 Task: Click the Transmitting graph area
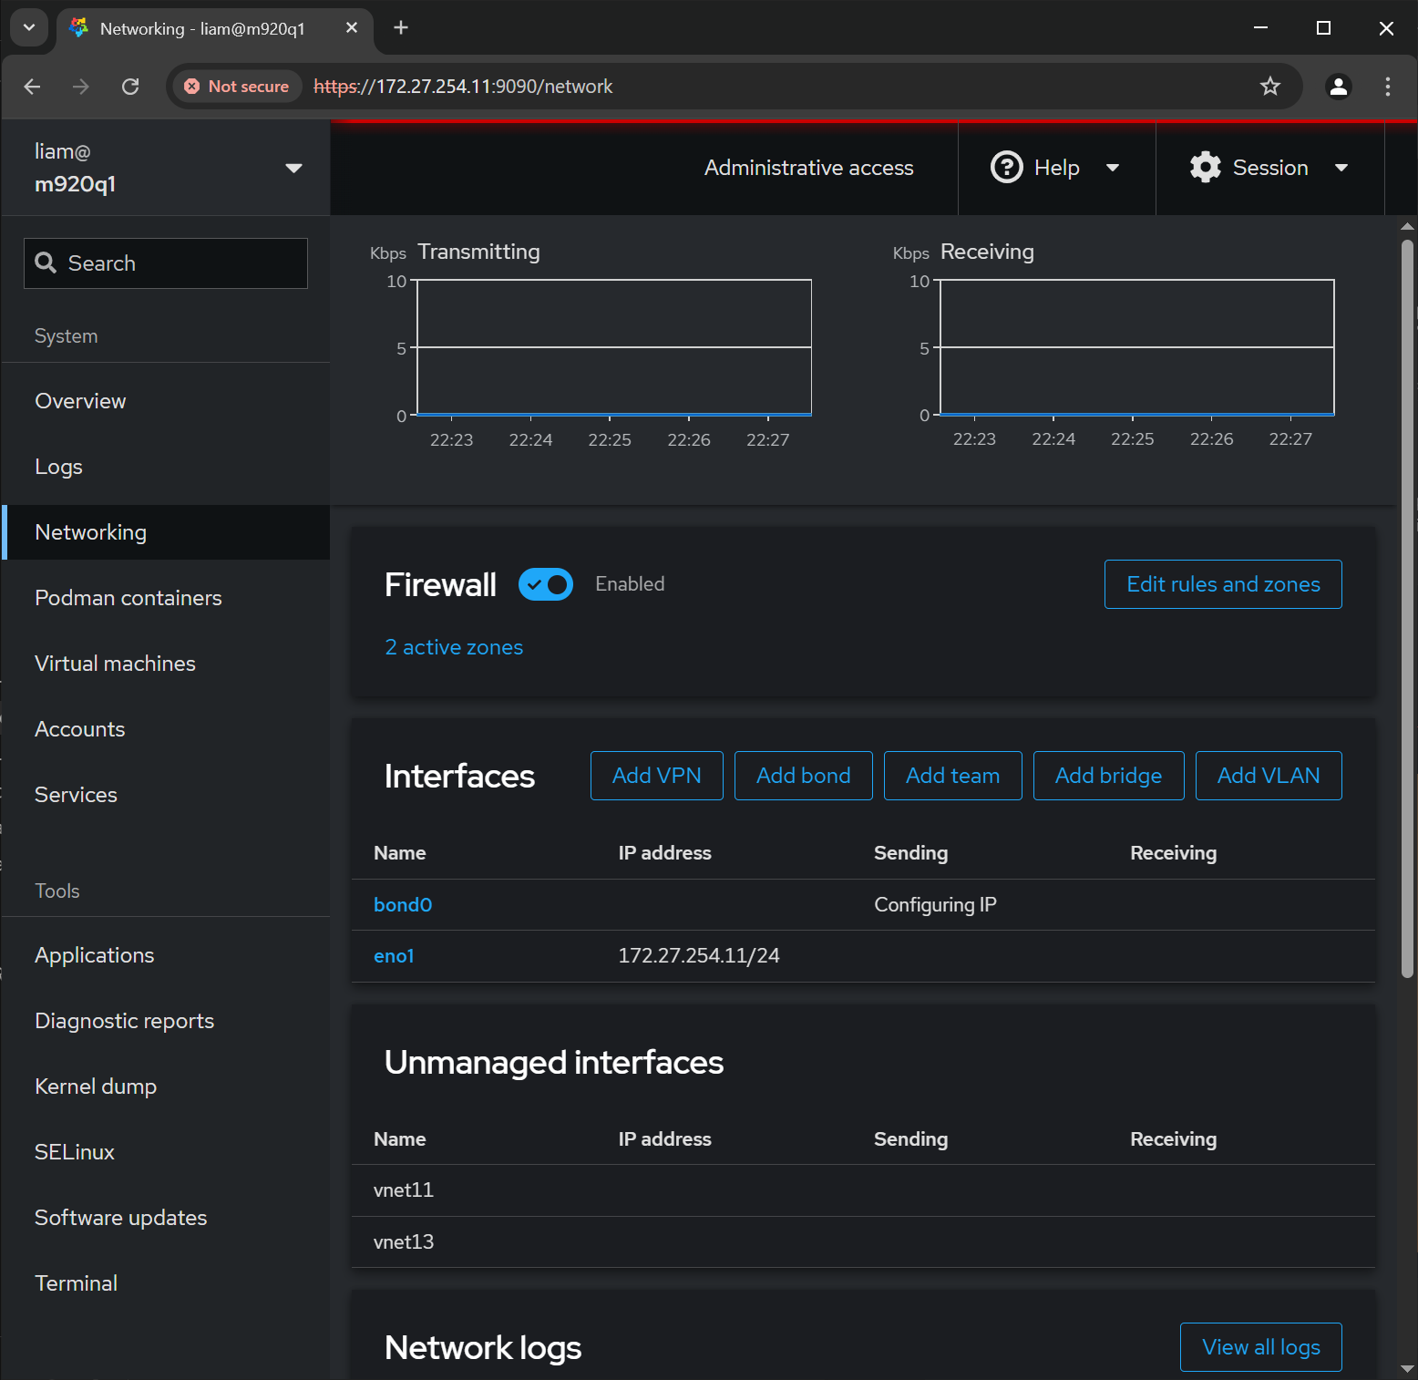[614, 347]
